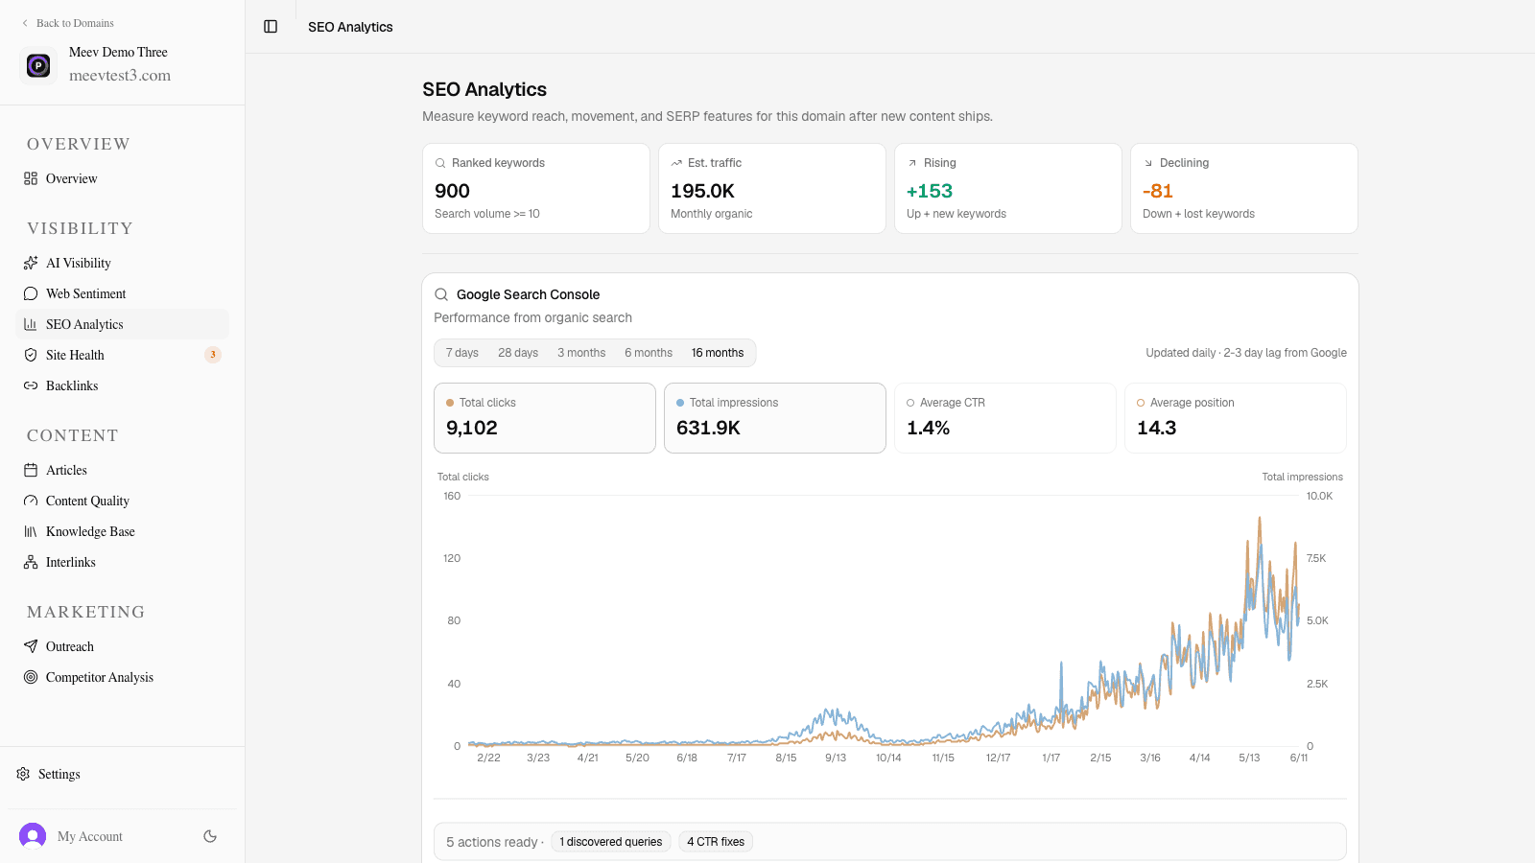Click the My Account avatar
1535x863 pixels.
33,836
